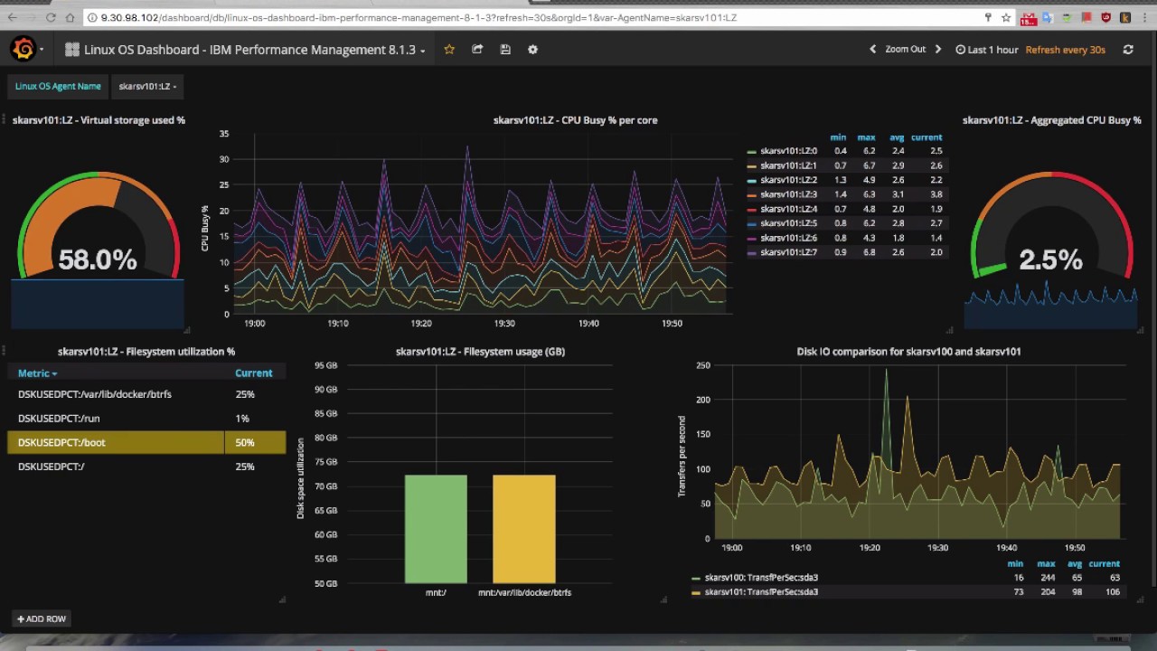Select DSKUSEDPCT:/var/lib/docker/btrfs row
Screen dimensions: 1157x651
pyautogui.click(x=146, y=394)
